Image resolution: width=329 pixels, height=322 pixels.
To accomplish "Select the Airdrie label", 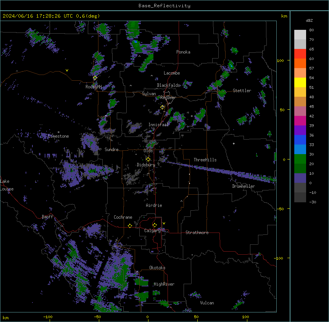I will (x=154, y=205).
